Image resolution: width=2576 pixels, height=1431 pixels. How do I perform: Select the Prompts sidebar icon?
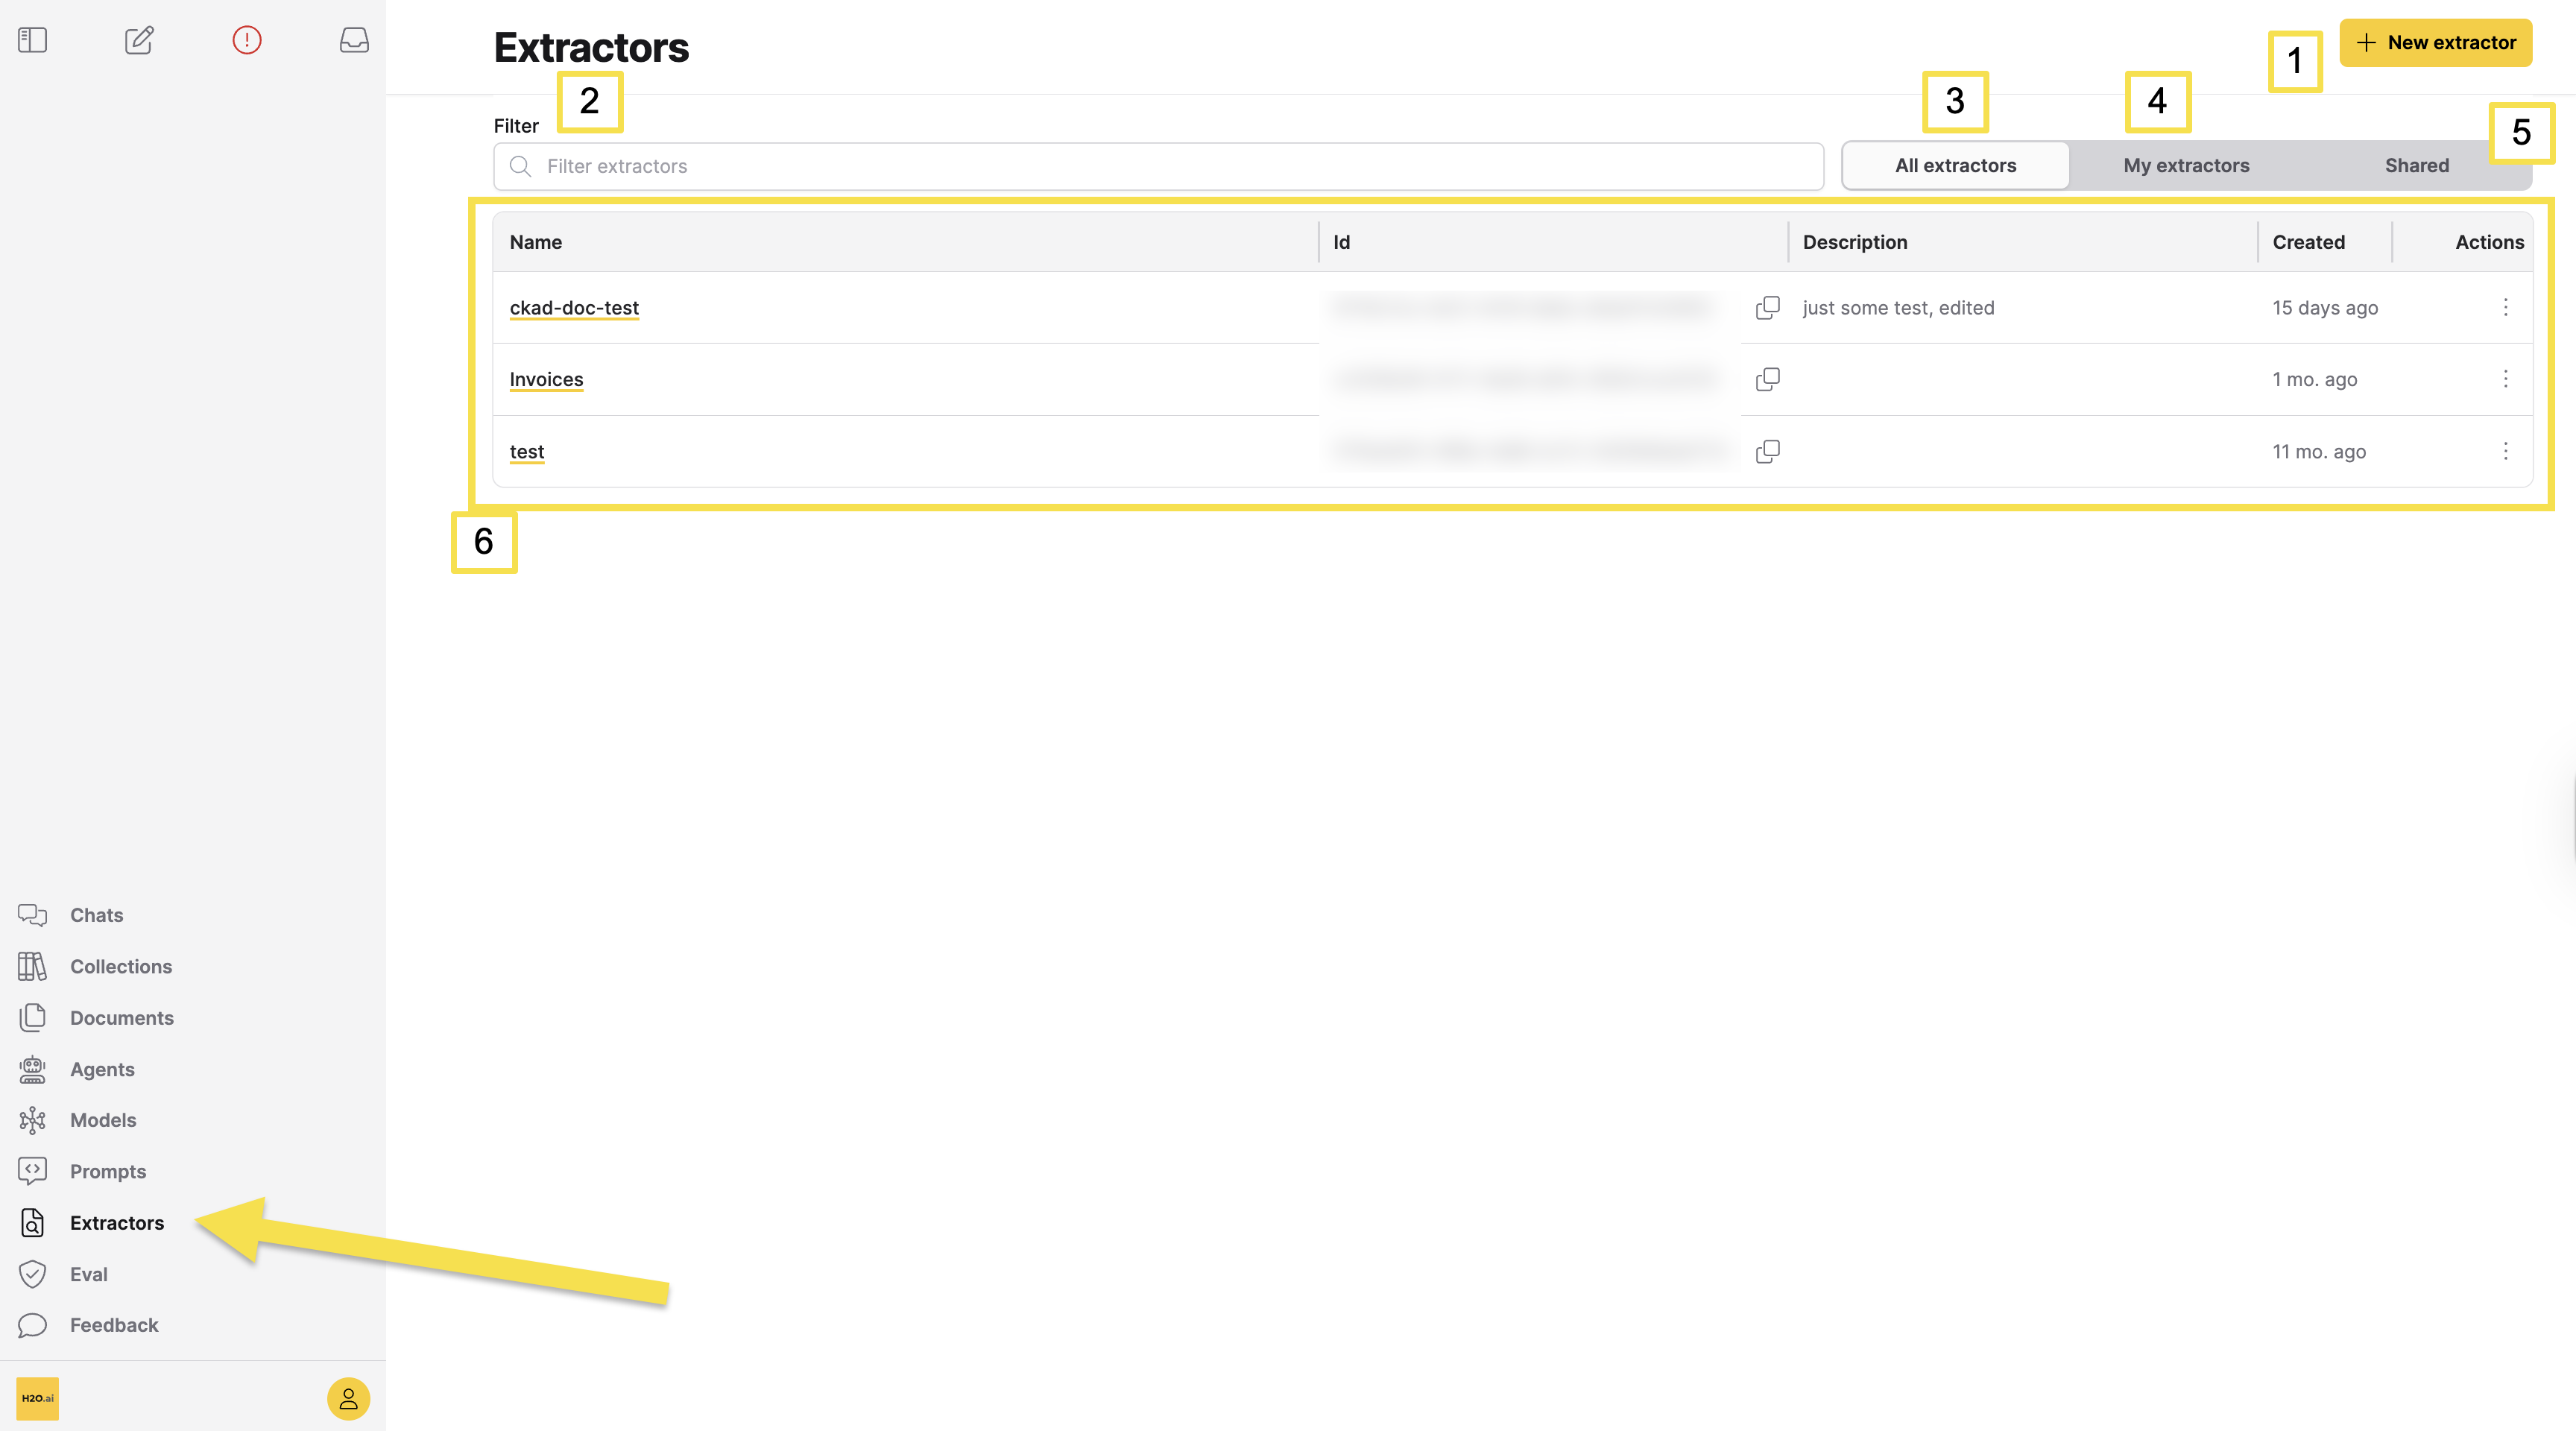coord(33,1171)
